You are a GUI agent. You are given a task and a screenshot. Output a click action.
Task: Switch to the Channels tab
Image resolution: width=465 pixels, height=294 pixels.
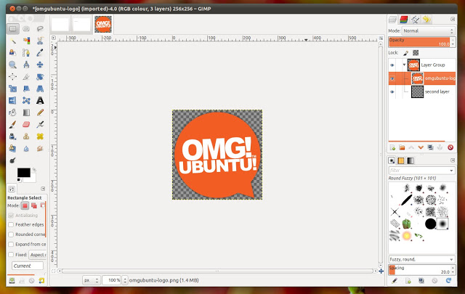[404, 20]
